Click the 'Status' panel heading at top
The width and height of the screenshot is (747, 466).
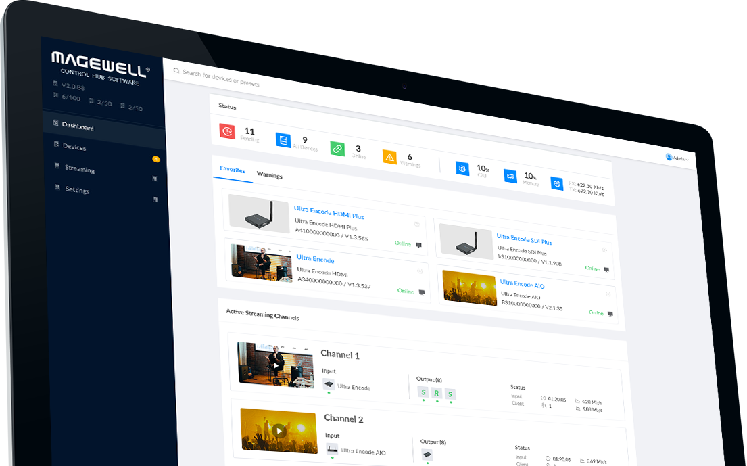pos(227,106)
